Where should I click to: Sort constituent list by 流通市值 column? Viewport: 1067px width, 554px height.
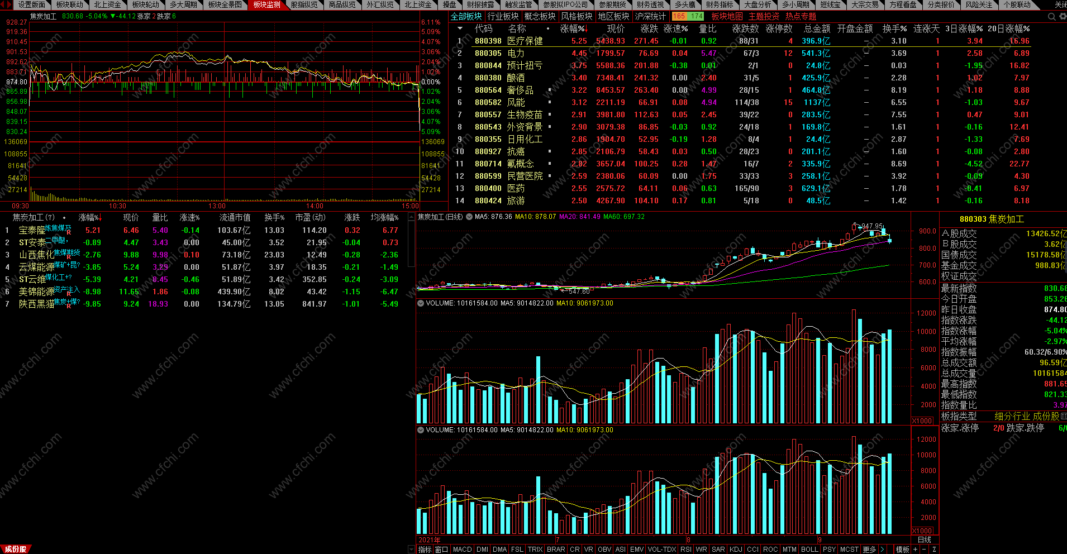click(x=235, y=218)
